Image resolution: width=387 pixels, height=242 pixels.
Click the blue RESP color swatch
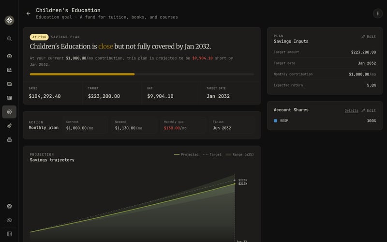(275, 121)
